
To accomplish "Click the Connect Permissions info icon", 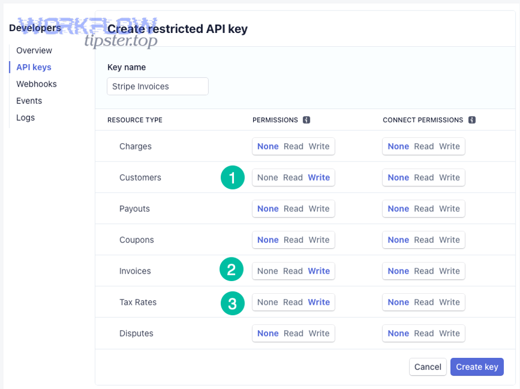I will point(473,120).
